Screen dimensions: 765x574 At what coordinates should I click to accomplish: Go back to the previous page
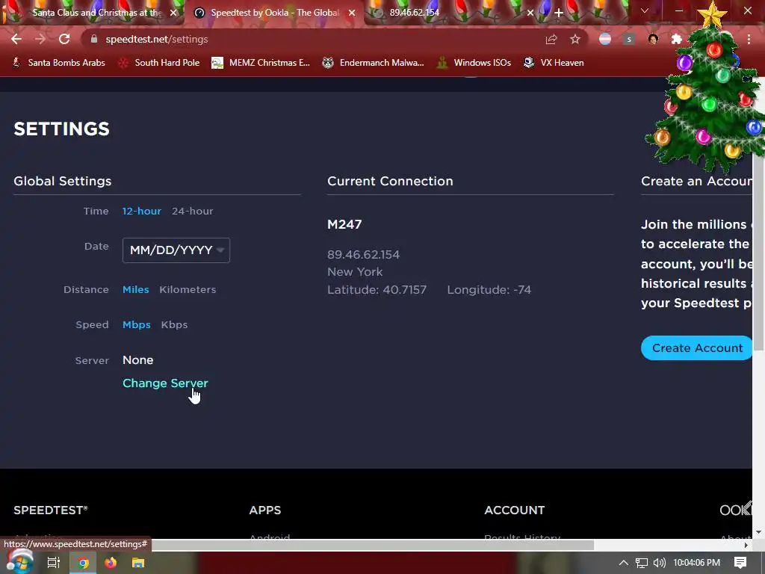[x=16, y=39]
